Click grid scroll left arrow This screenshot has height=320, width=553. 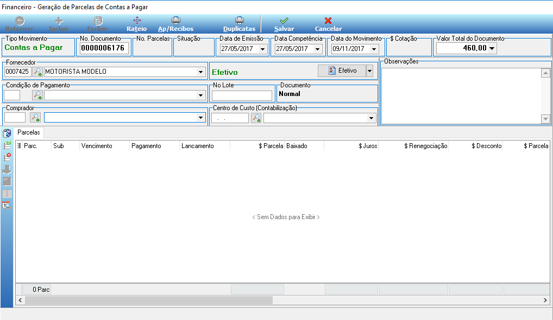[x=20, y=300]
